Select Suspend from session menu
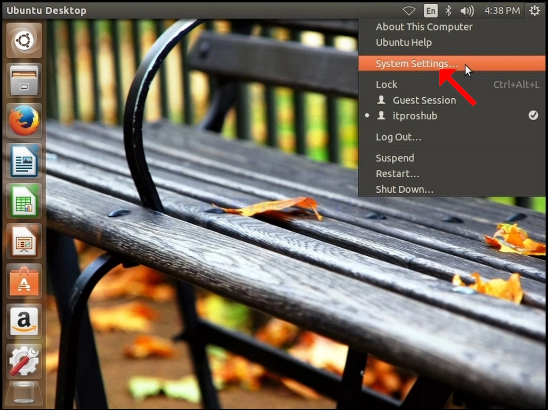Screen dimensions: 548x410 coord(452,158)
